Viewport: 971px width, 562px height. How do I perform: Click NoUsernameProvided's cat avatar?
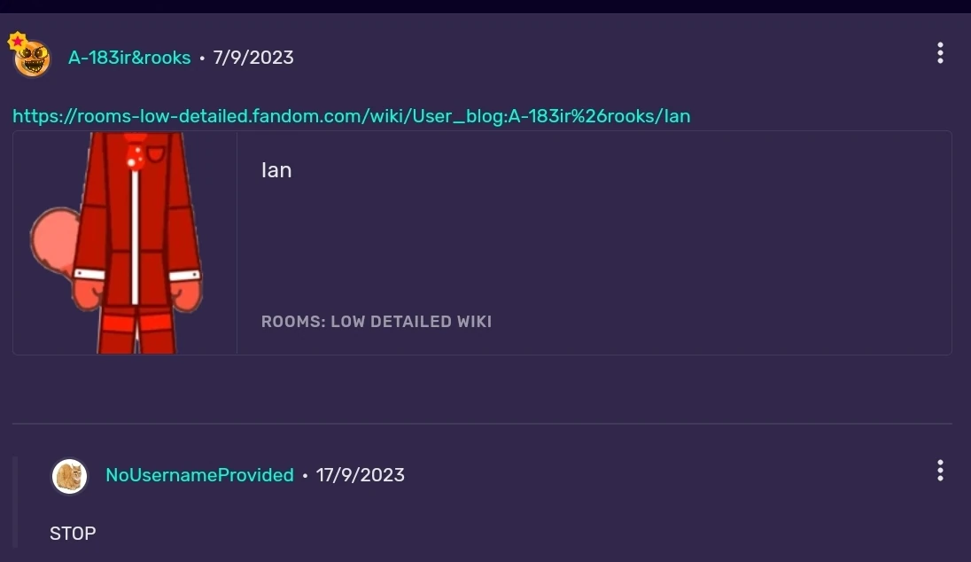coord(69,476)
